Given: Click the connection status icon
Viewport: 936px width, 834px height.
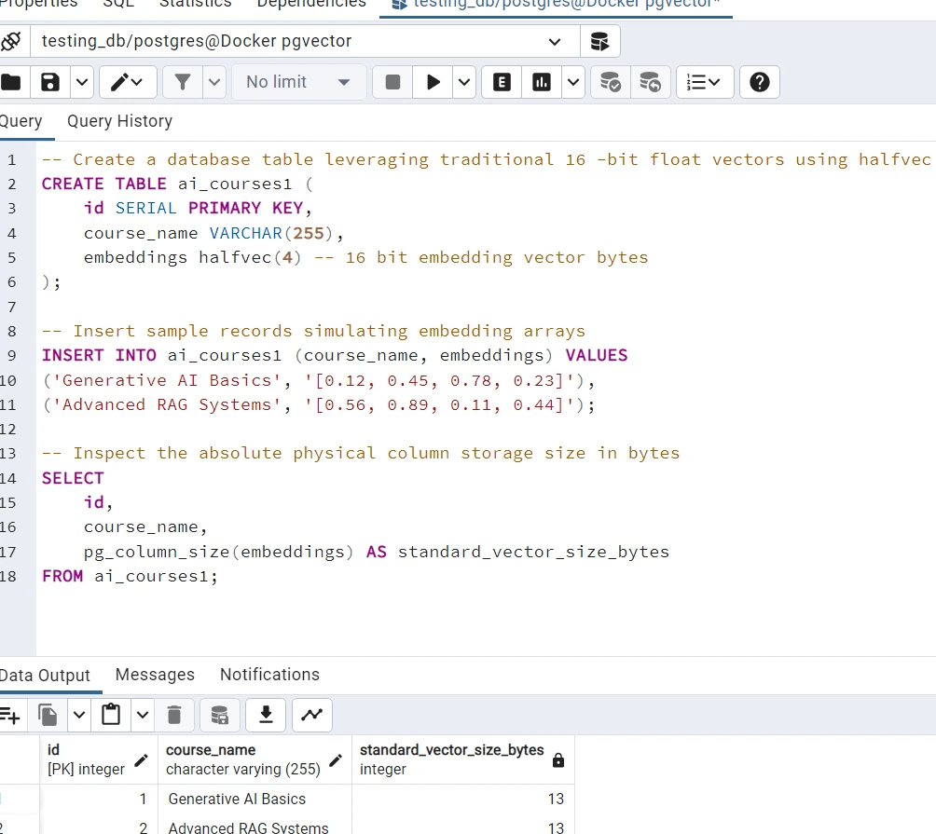Looking at the screenshot, I should coord(11,41).
